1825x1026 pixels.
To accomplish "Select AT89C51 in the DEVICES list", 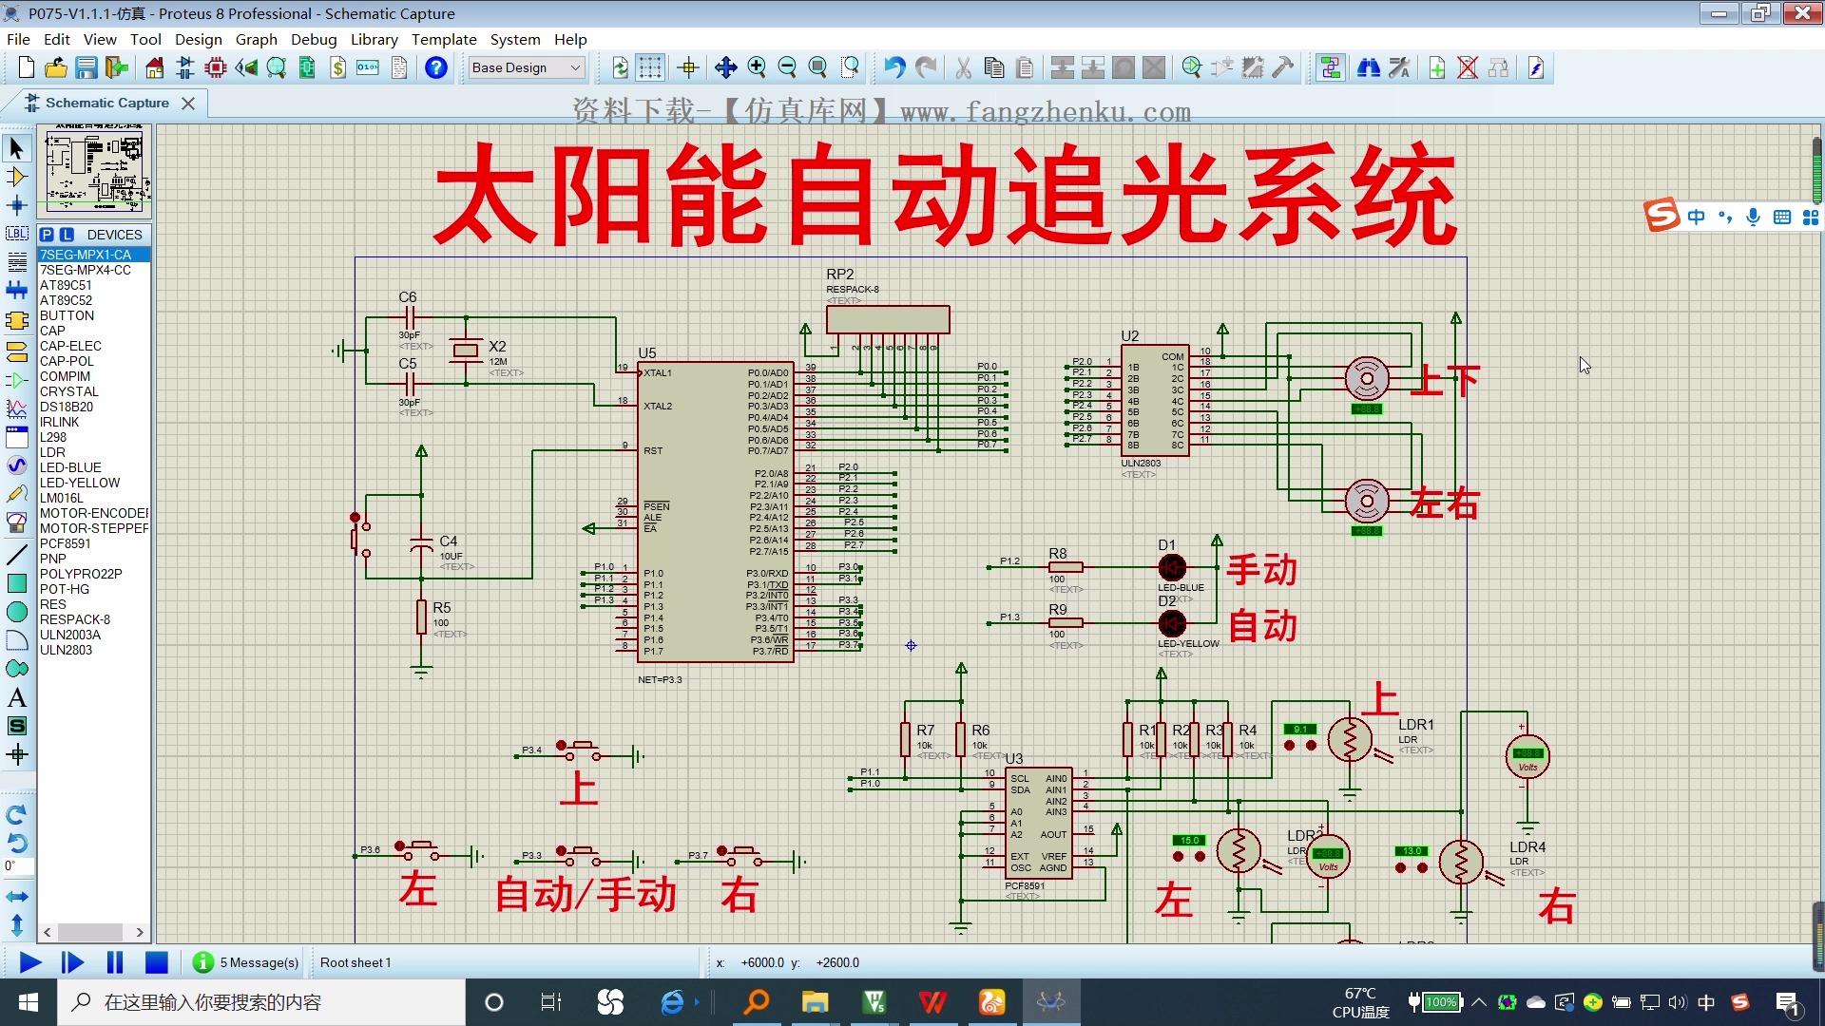I will [x=66, y=284].
